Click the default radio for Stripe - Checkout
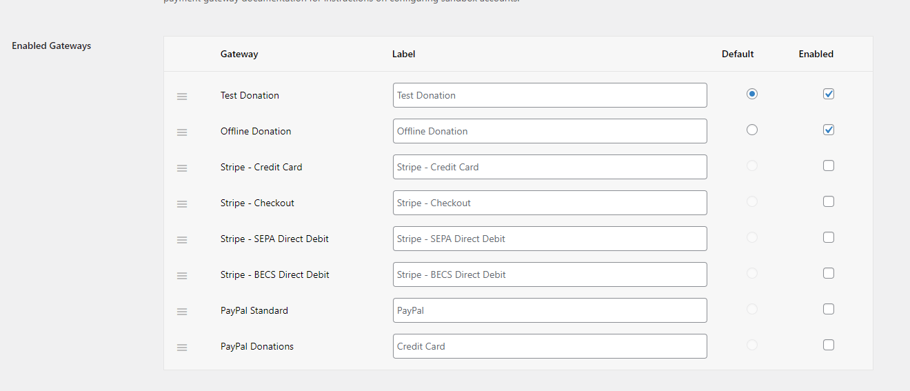This screenshot has height=391, width=910. [x=752, y=201]
